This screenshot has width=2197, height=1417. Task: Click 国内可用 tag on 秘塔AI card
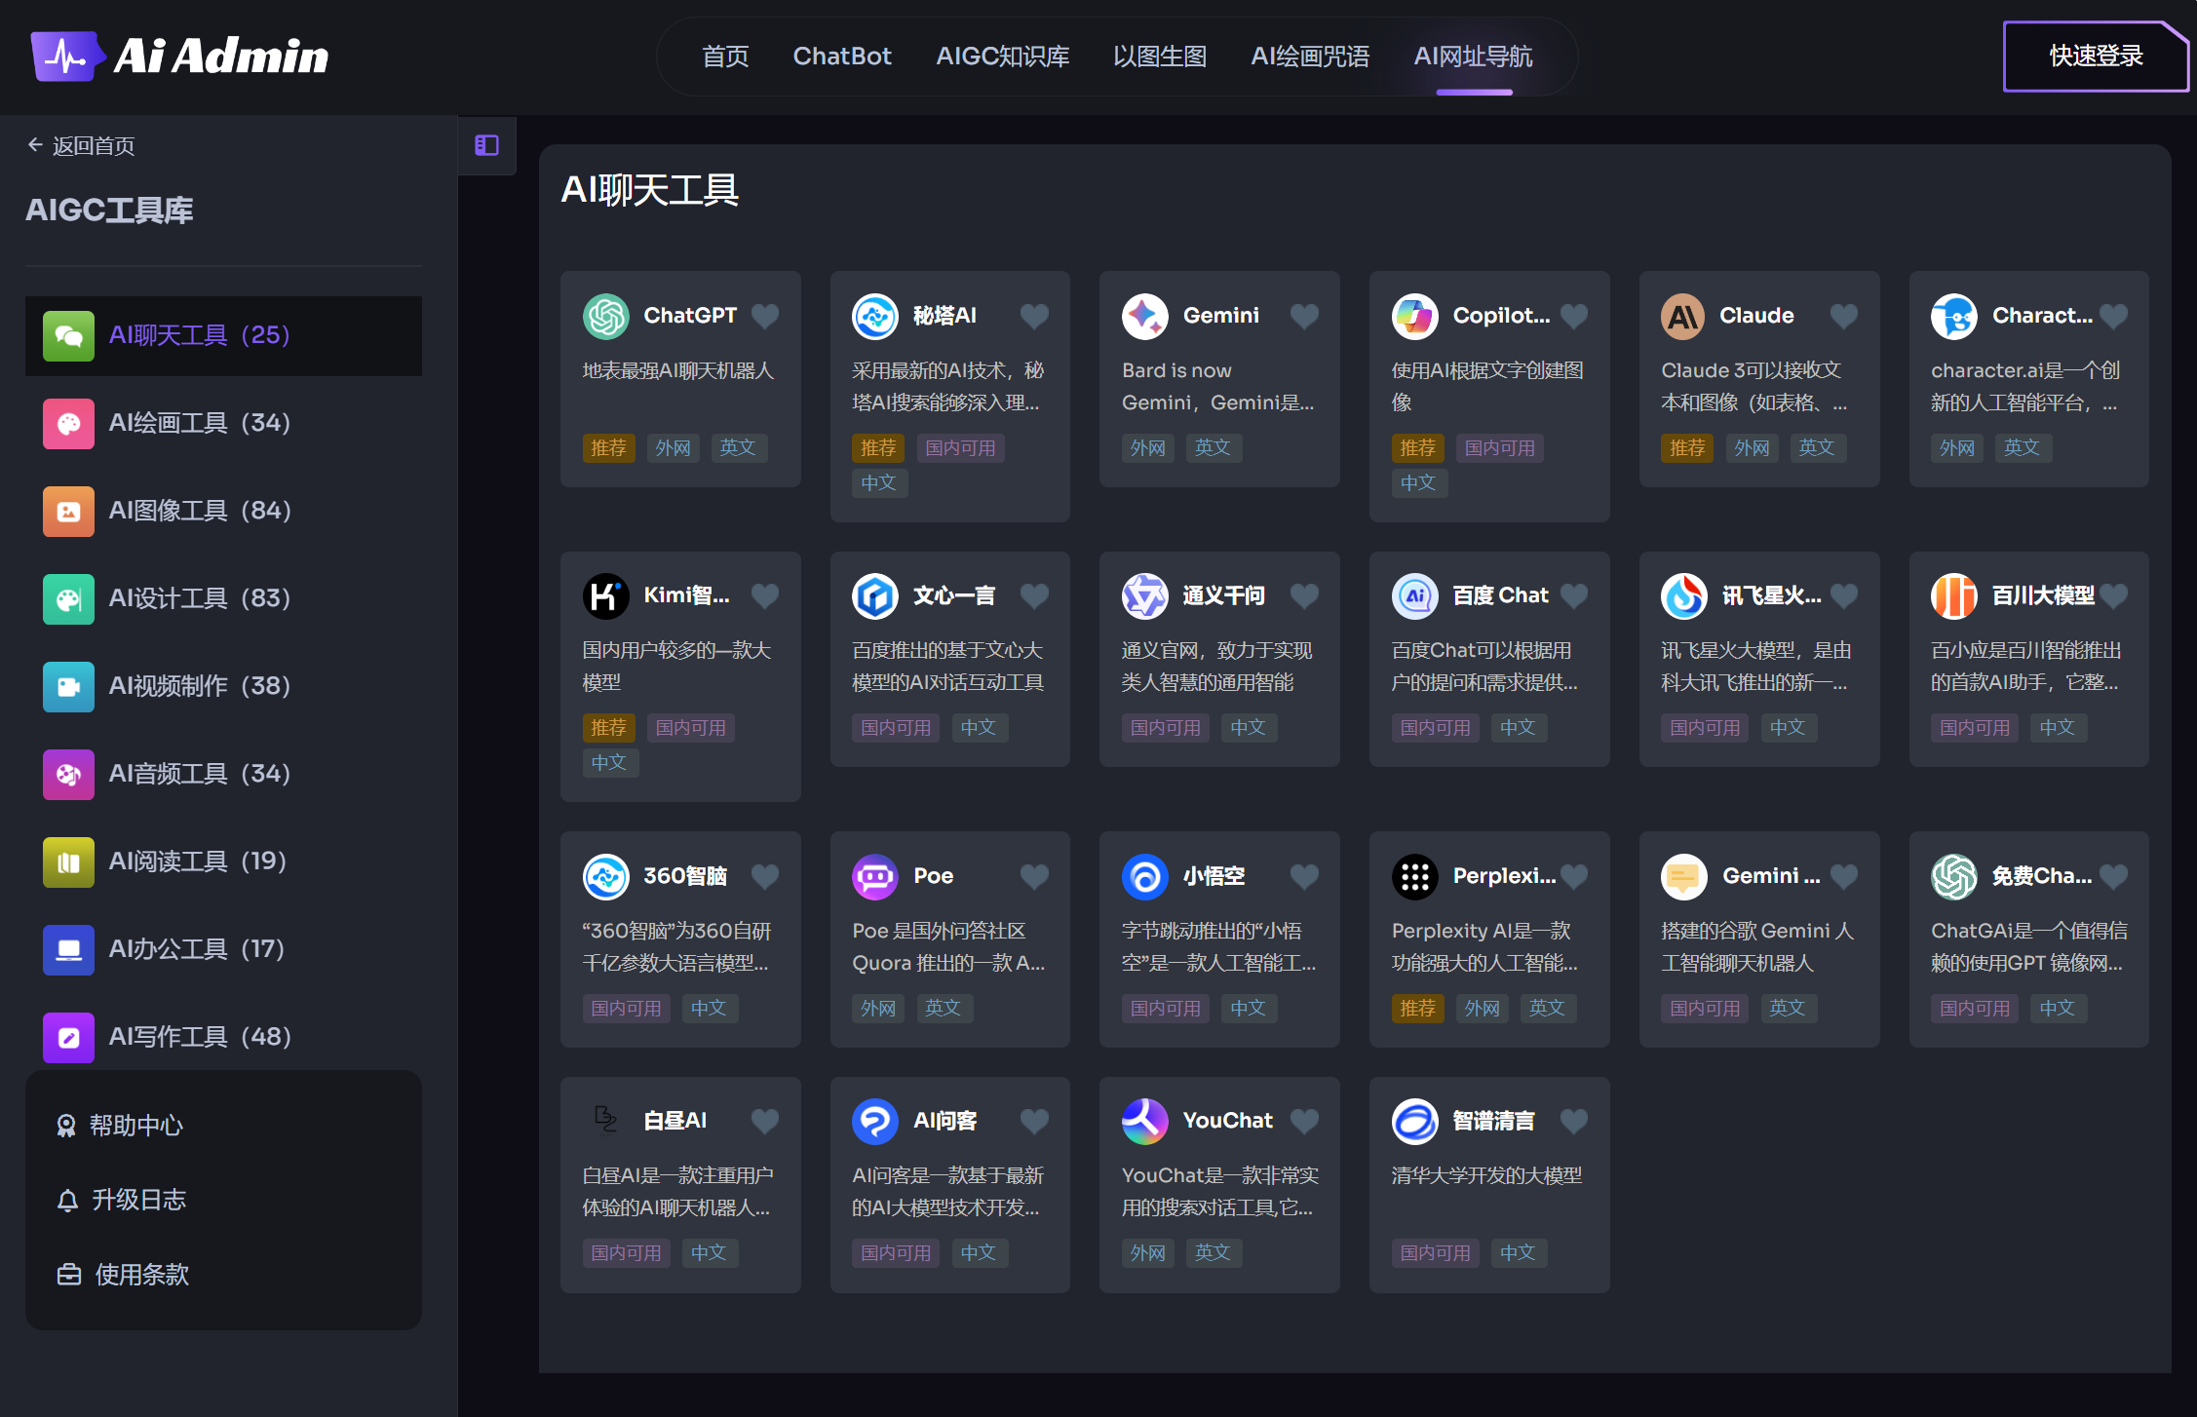(960, 448)
